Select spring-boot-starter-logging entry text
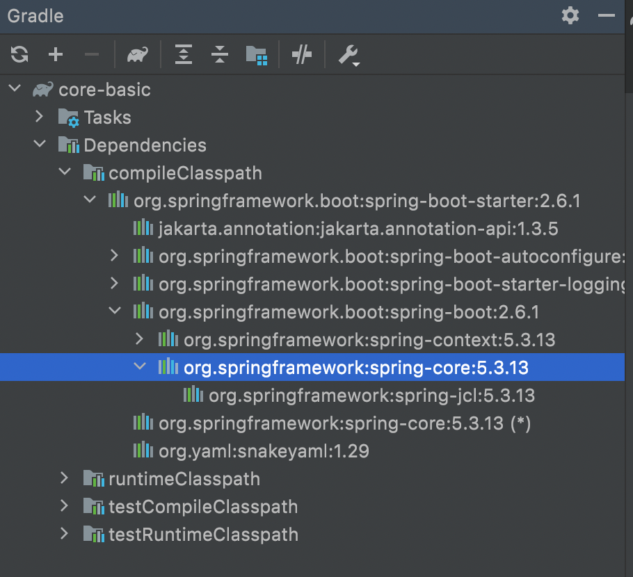This screenshot has height=577, width=633. (392, 285)
